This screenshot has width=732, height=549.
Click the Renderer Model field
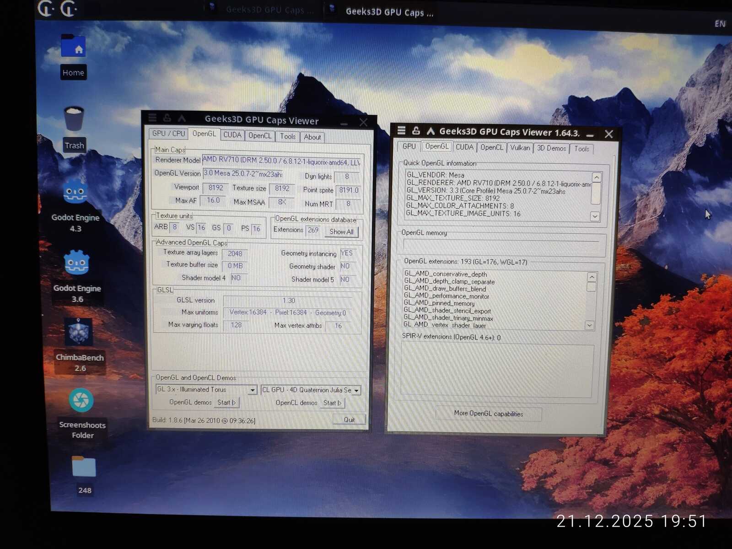pyautogui.click(x=281, y=161)
